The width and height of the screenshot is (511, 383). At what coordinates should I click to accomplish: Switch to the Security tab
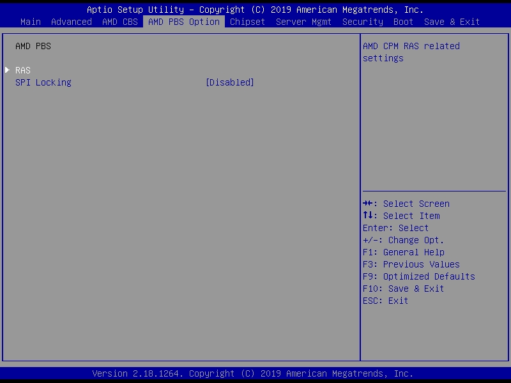pos(363,22)
